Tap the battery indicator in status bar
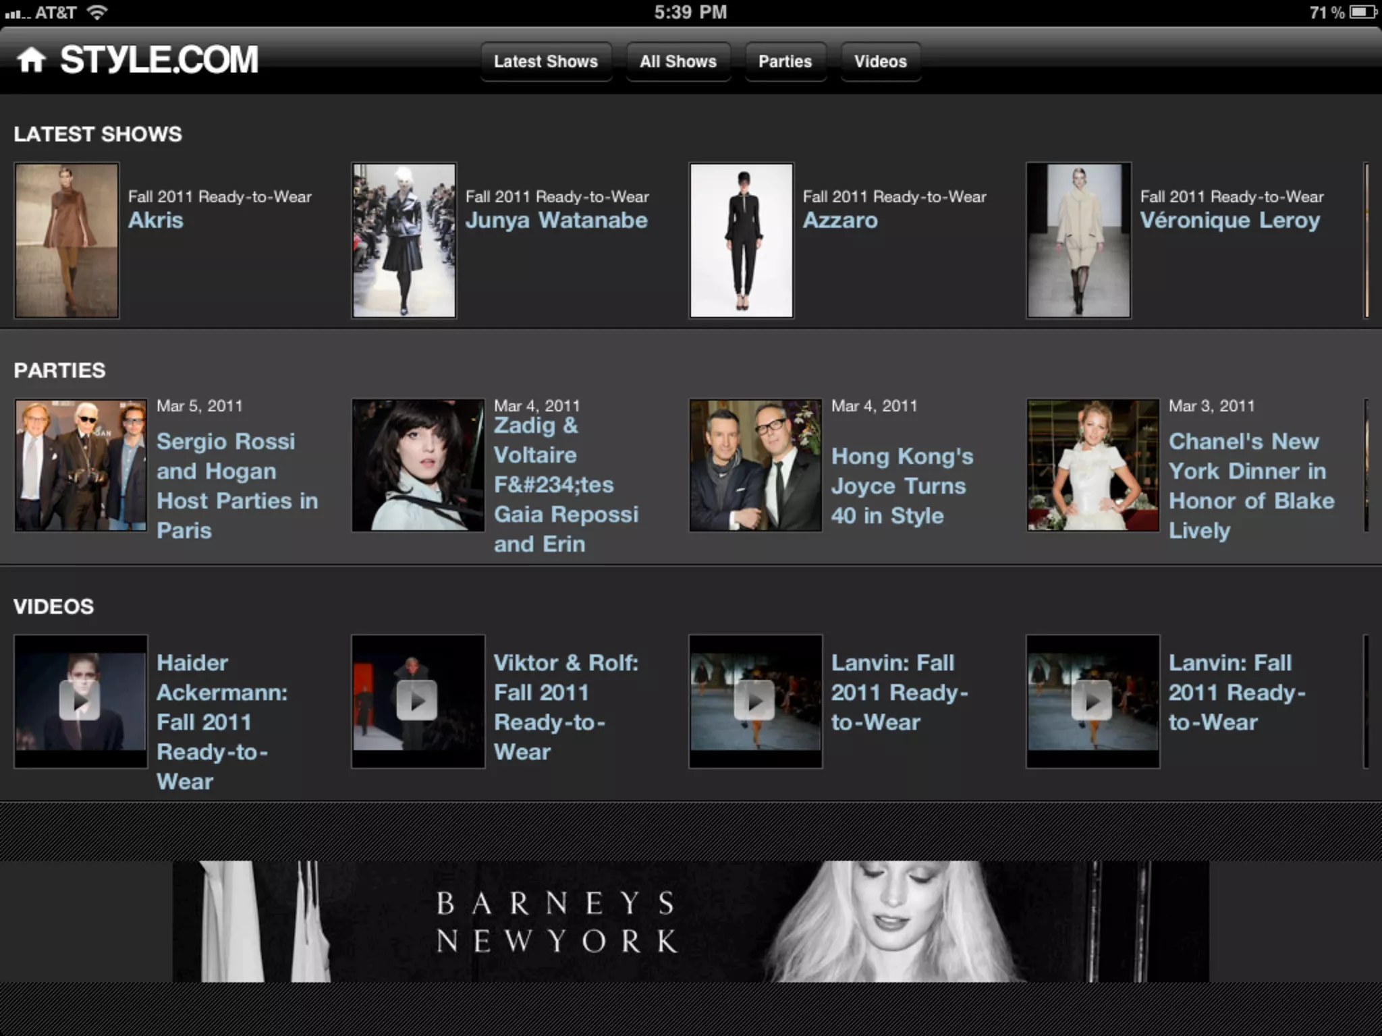The height and width of the screenshot is (1036, 1382). 1363,12
